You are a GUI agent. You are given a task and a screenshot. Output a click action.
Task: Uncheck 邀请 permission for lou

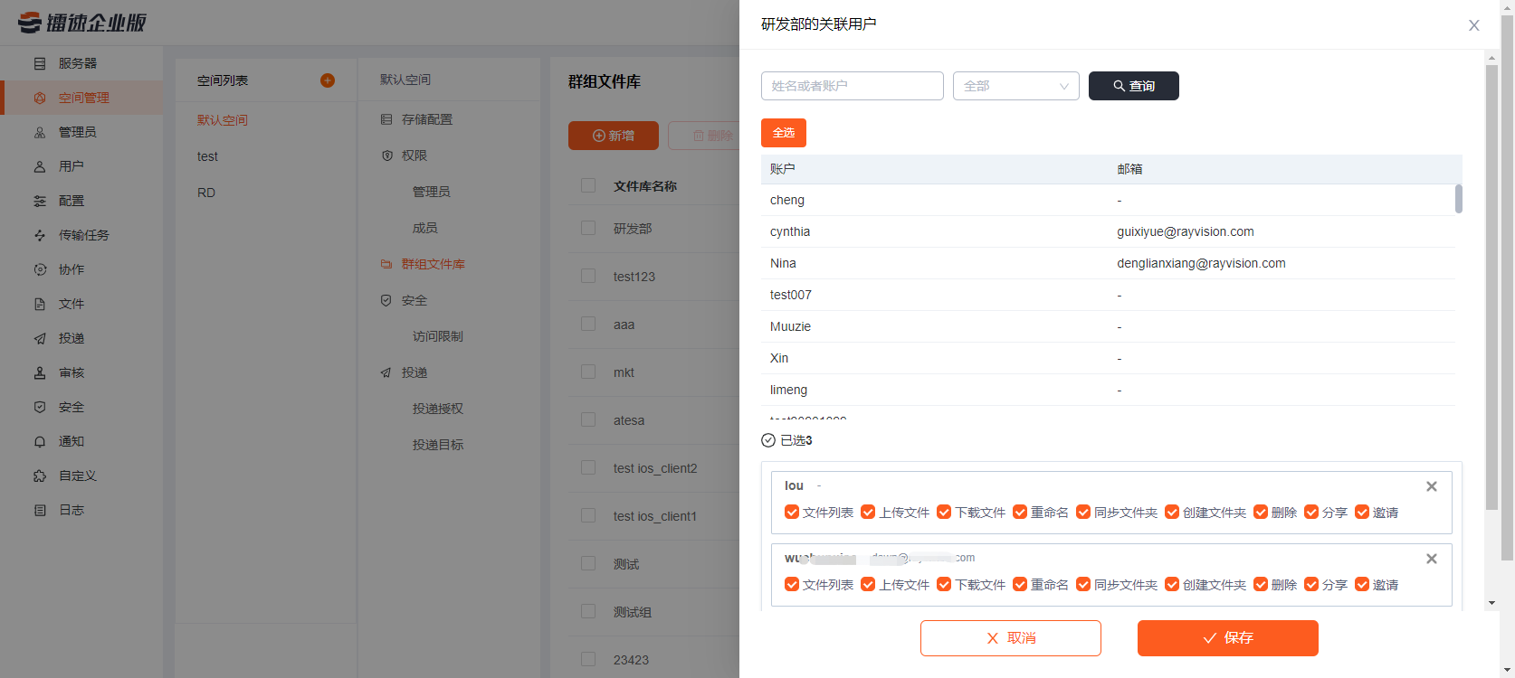1362,513
